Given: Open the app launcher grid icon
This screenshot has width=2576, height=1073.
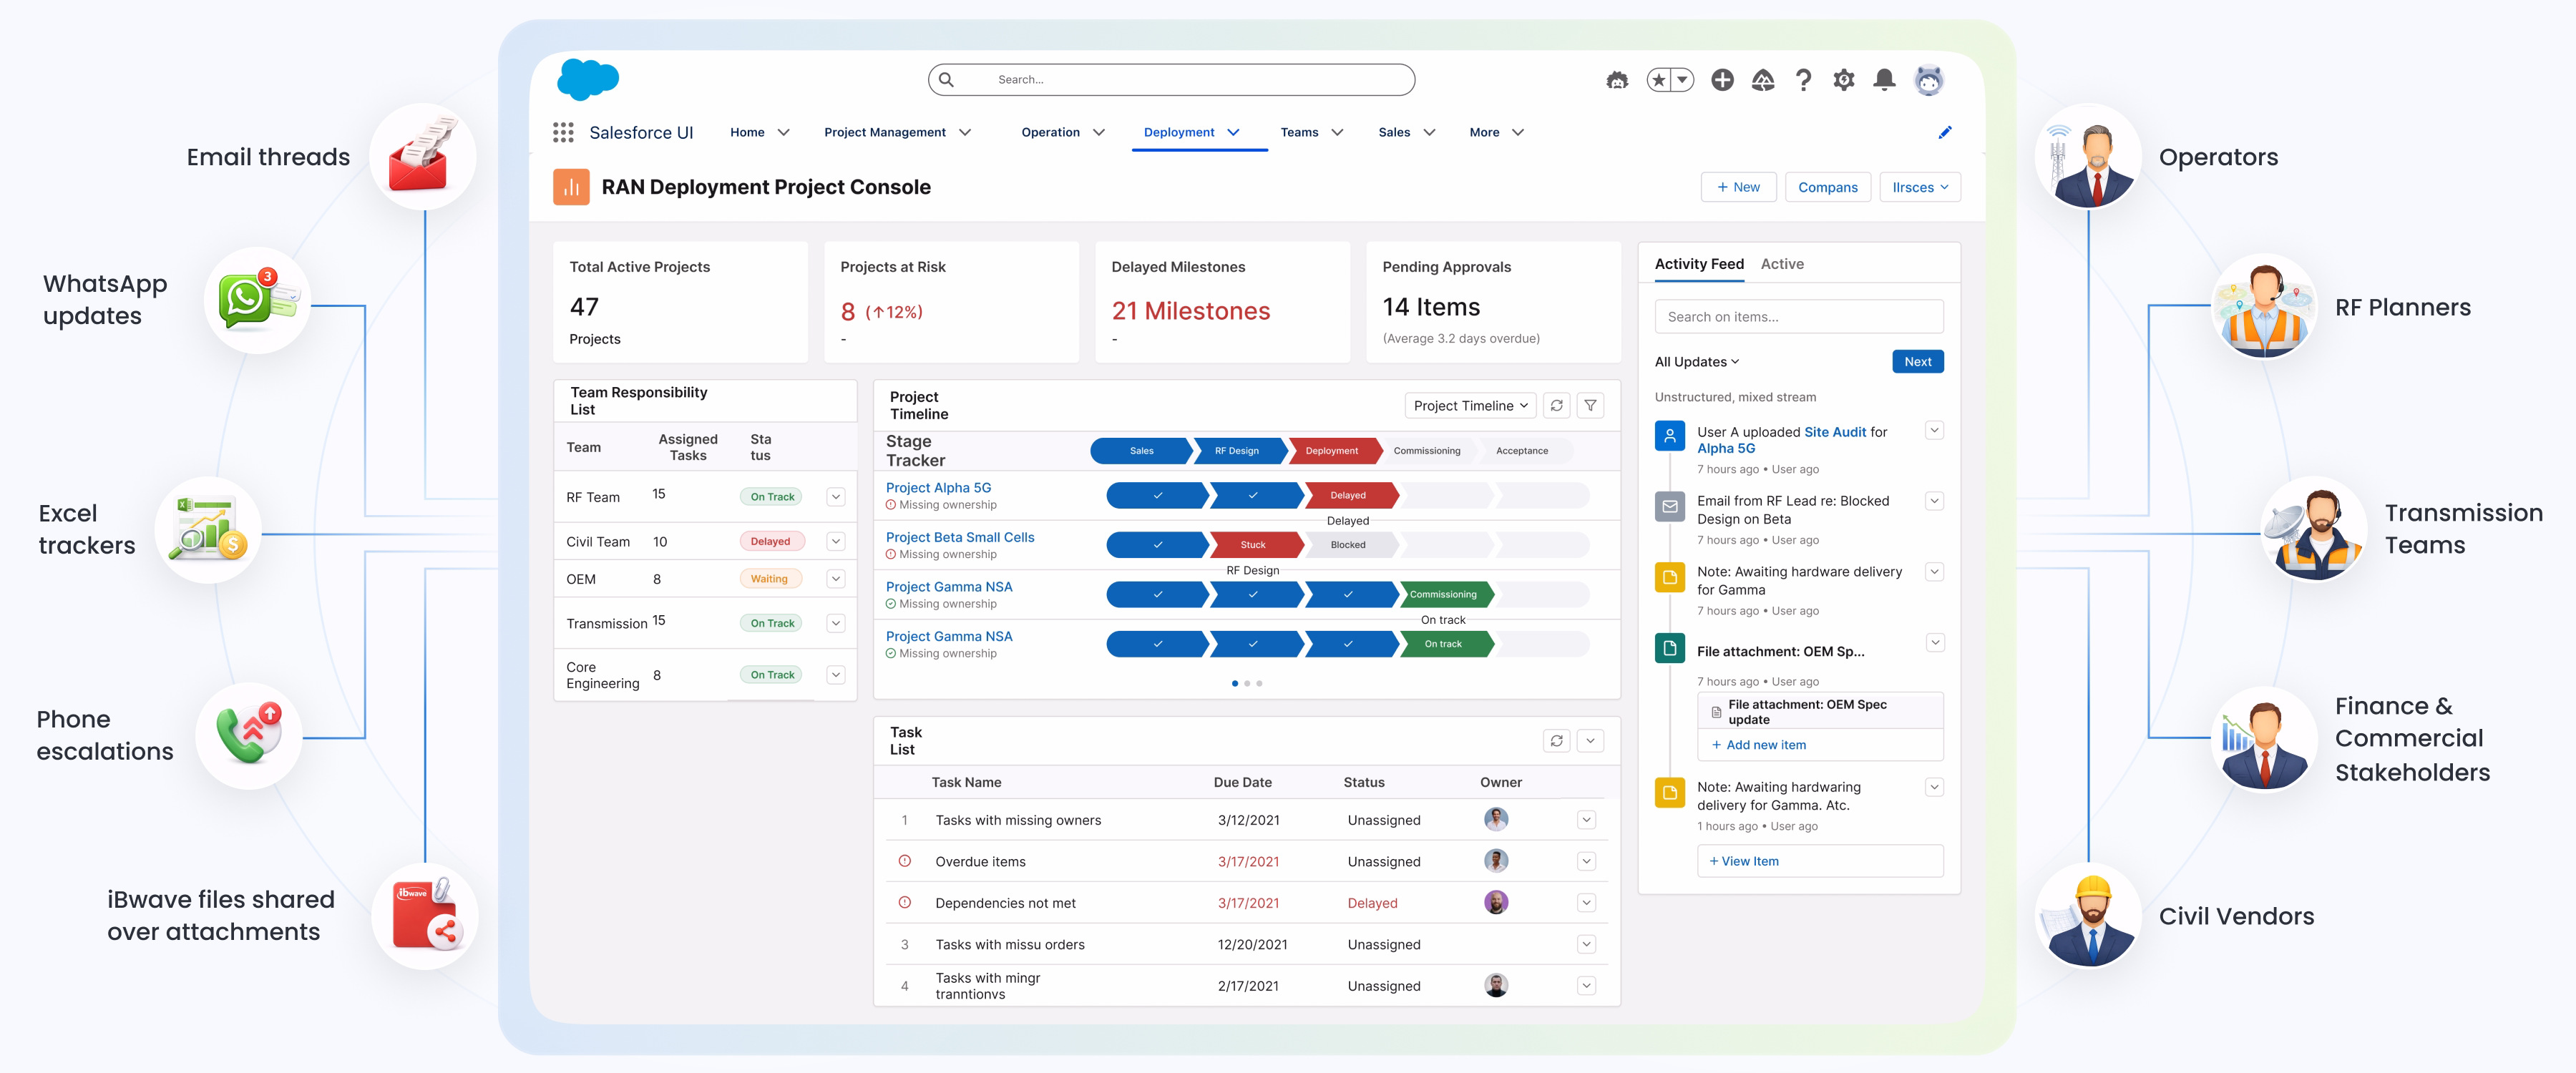Looking at the screenshot, I should point(563,132).
